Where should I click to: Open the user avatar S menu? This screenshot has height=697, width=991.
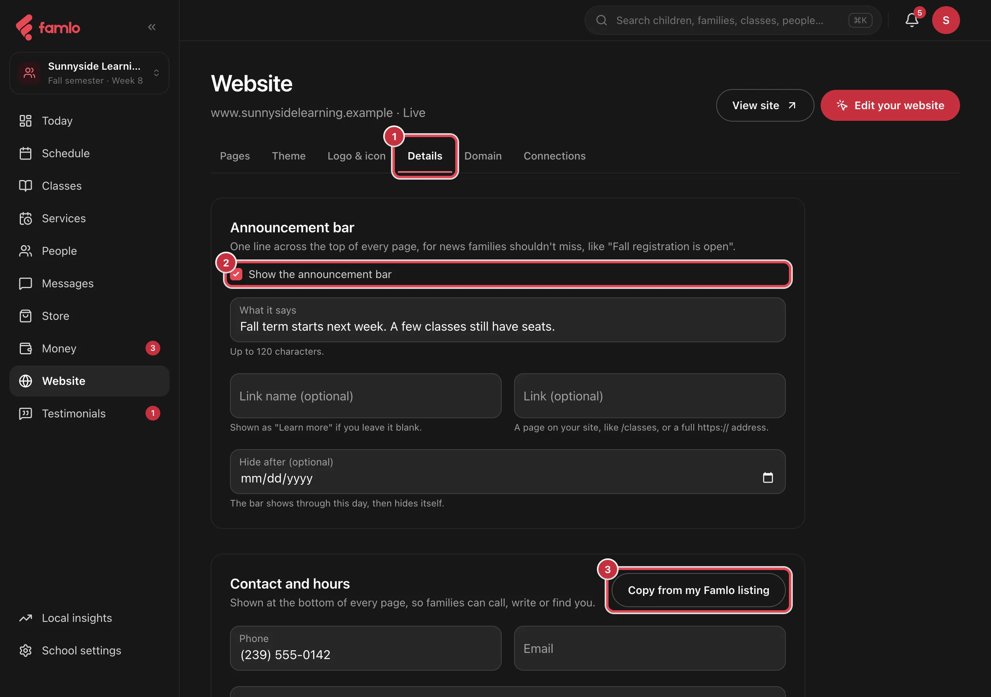point(945,20)
